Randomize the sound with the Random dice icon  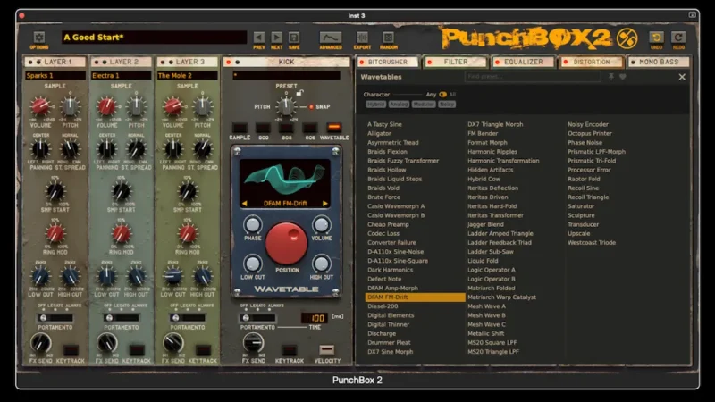tap(388, 38)
